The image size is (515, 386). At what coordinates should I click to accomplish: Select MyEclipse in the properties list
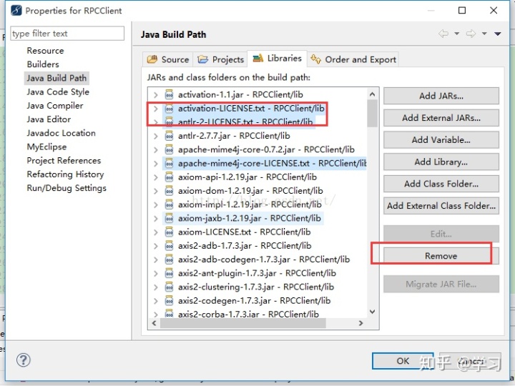(x=46, y=147)
